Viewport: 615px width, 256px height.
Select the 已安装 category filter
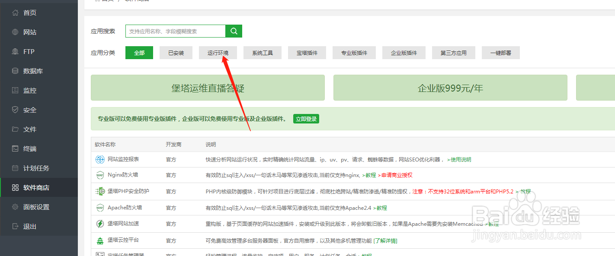176,53
